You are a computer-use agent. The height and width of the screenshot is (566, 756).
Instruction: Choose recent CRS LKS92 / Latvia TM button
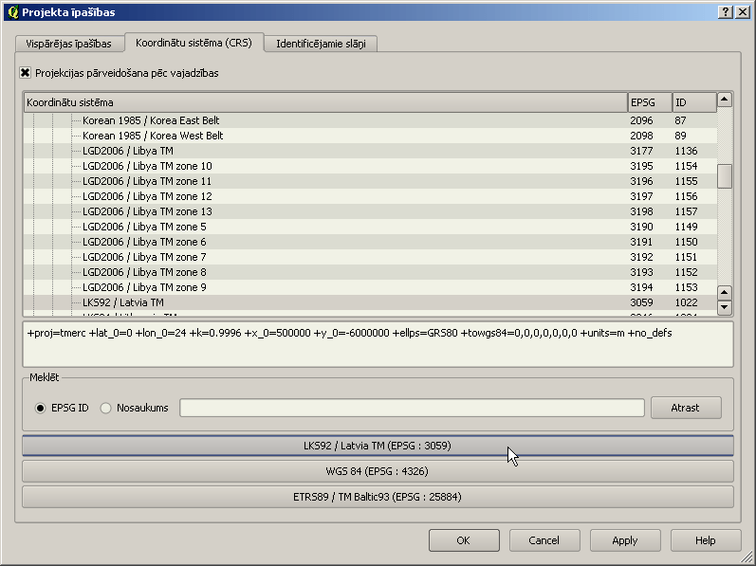[x=378, y=446]
